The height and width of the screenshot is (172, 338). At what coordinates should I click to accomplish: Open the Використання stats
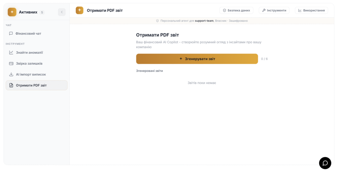pos(311,11)
